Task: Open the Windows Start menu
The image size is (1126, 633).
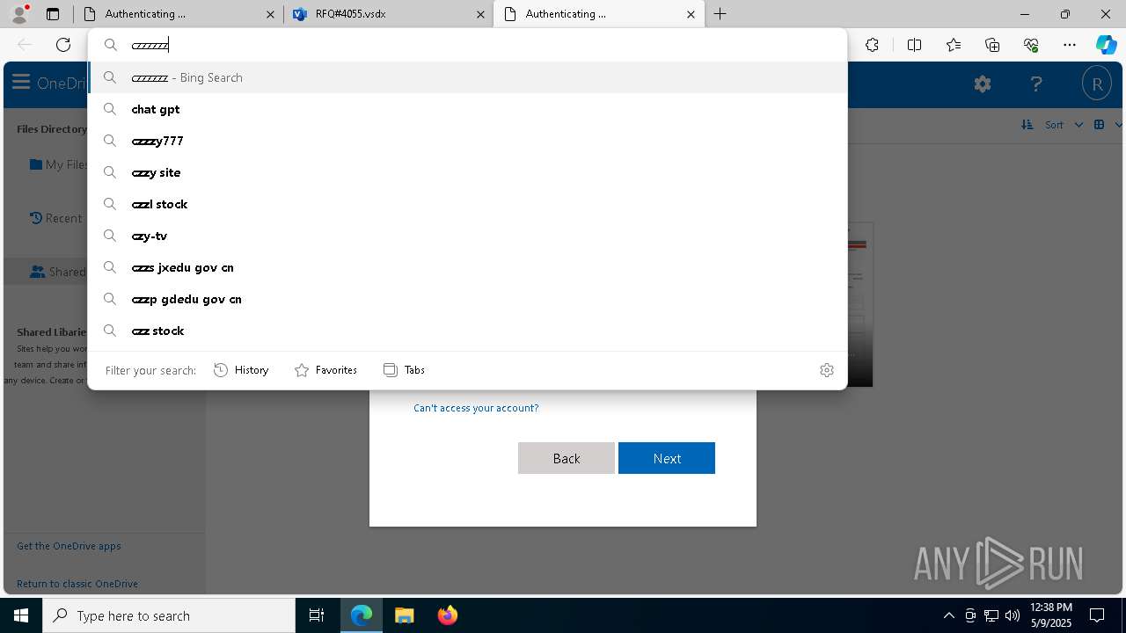Action: click(21, 615)
